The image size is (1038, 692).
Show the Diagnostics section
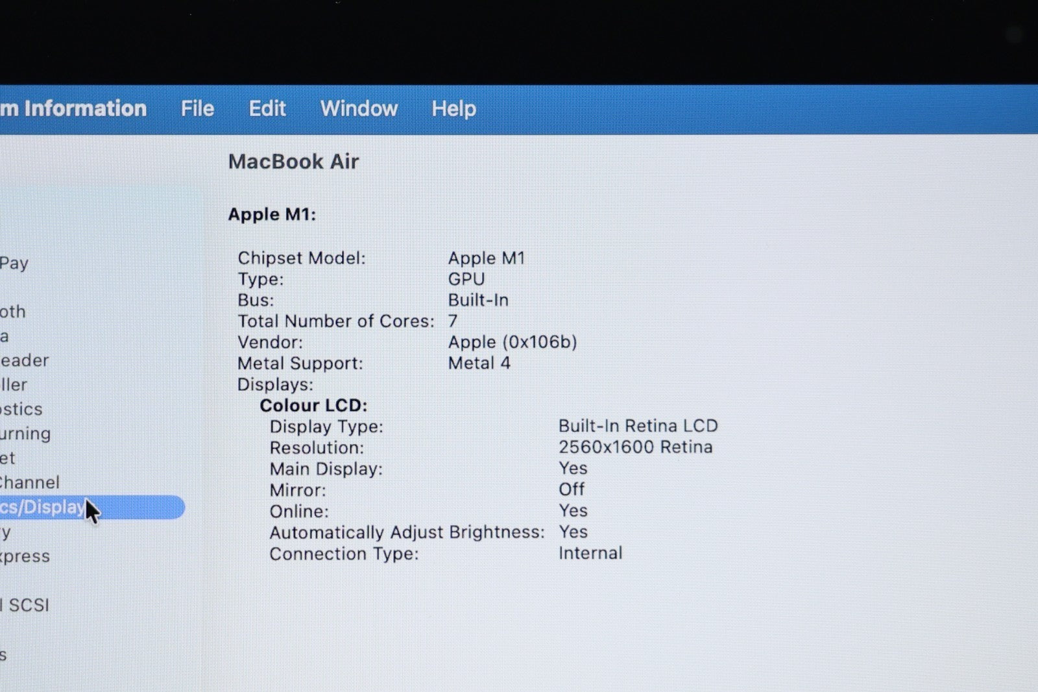pyautogui.click(x=21, y=409)
